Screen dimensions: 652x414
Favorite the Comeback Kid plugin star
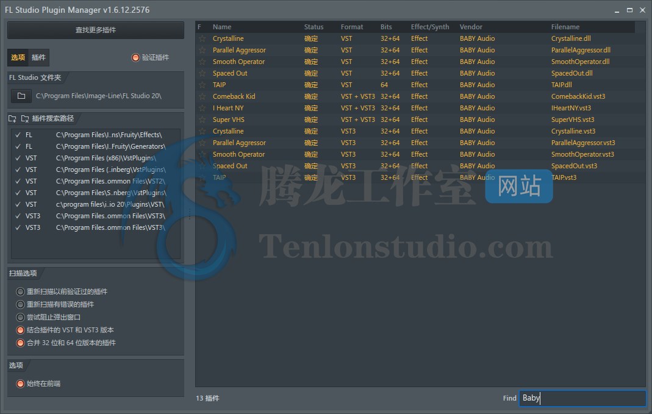coord(202,97)
